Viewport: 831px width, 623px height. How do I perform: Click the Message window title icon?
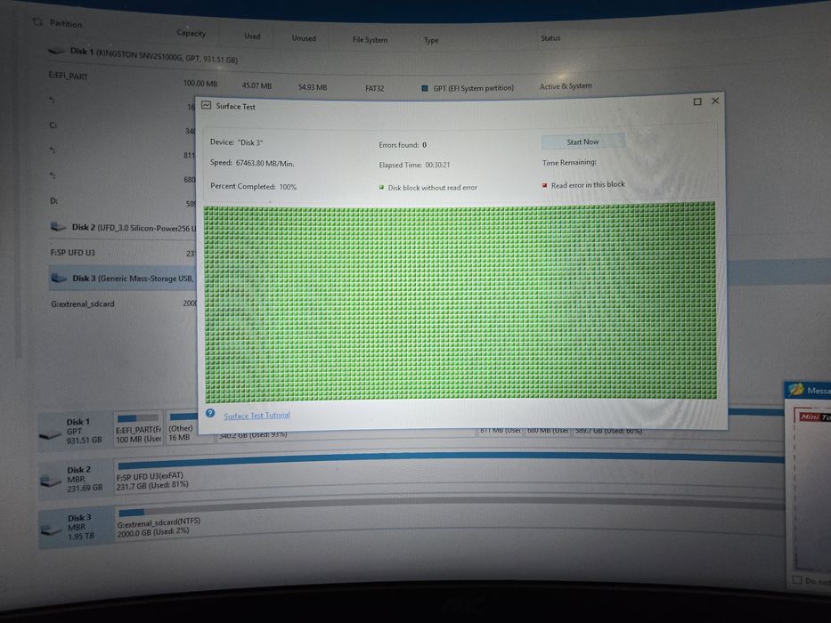click(x=795, y=390)
